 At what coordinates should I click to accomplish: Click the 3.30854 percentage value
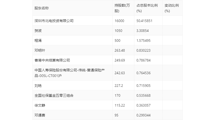coord(142,31)
